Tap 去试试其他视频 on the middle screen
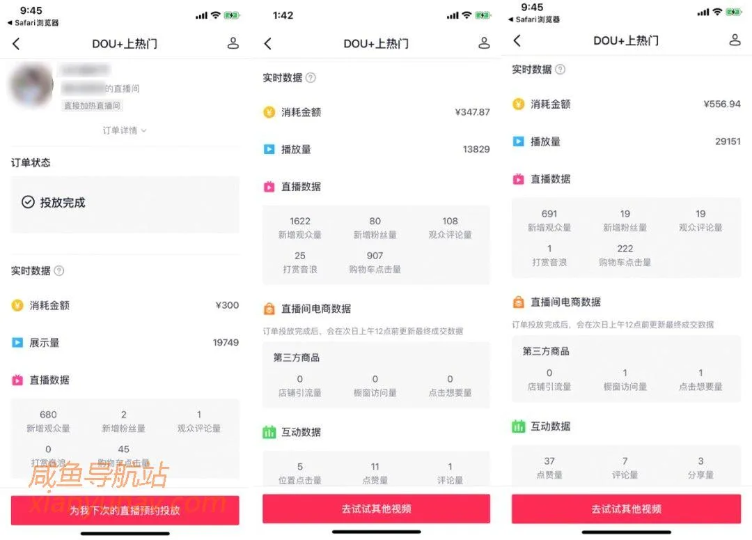Image resolution: width=752 pixels, height=540 pixels. [376, 509]
